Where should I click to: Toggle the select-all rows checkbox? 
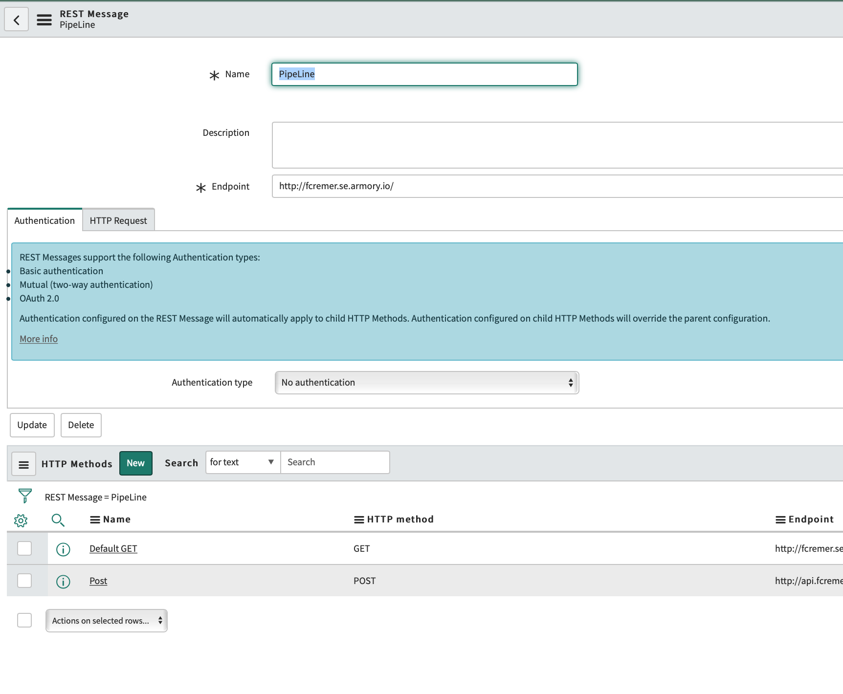coord(24,621)
